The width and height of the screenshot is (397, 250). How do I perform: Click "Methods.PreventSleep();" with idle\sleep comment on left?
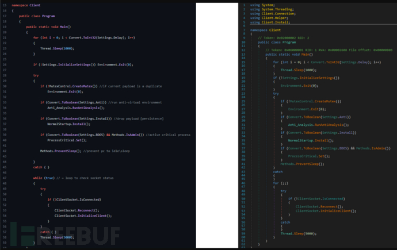coord(85,151)
